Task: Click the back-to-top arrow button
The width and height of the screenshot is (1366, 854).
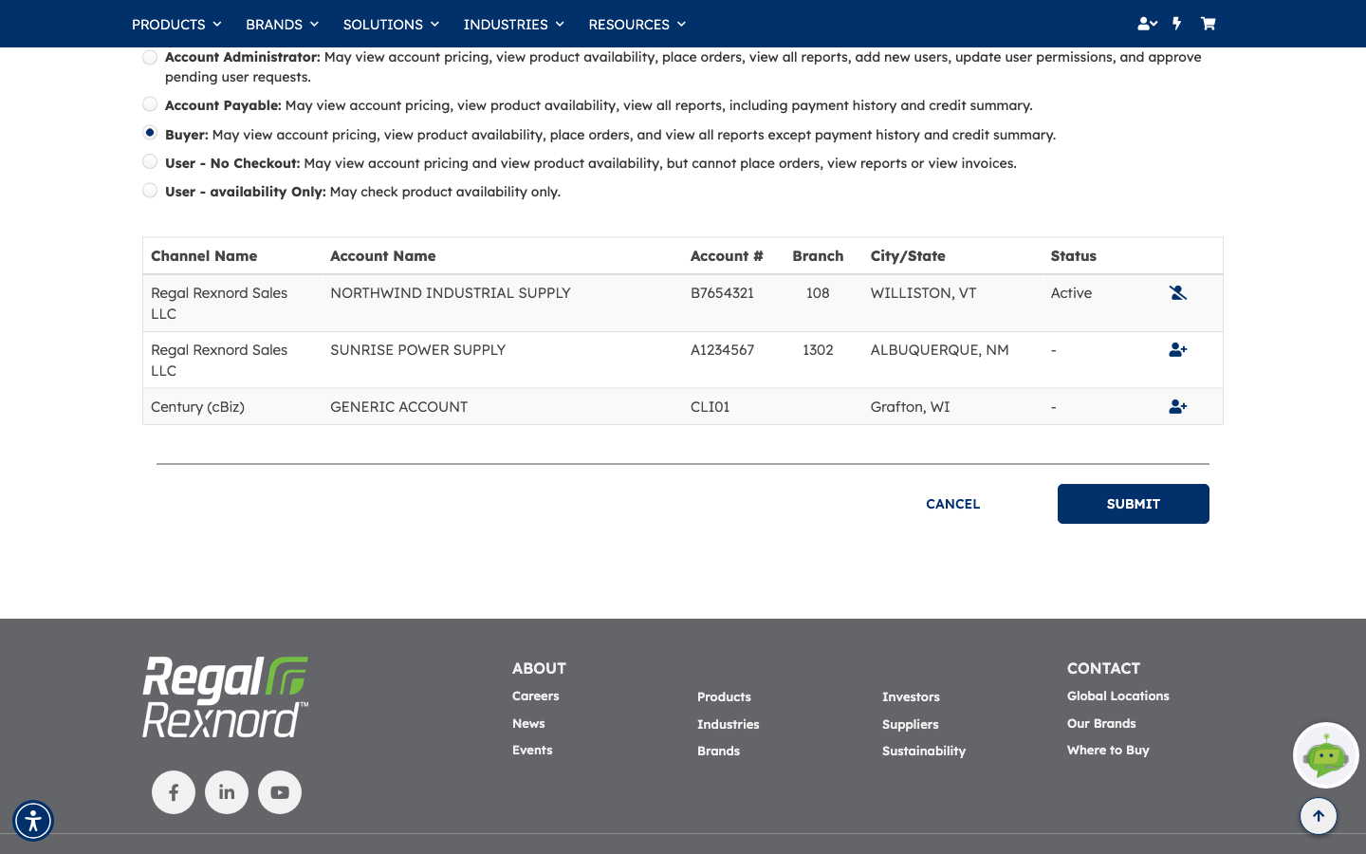Action: pos(1319,816)
